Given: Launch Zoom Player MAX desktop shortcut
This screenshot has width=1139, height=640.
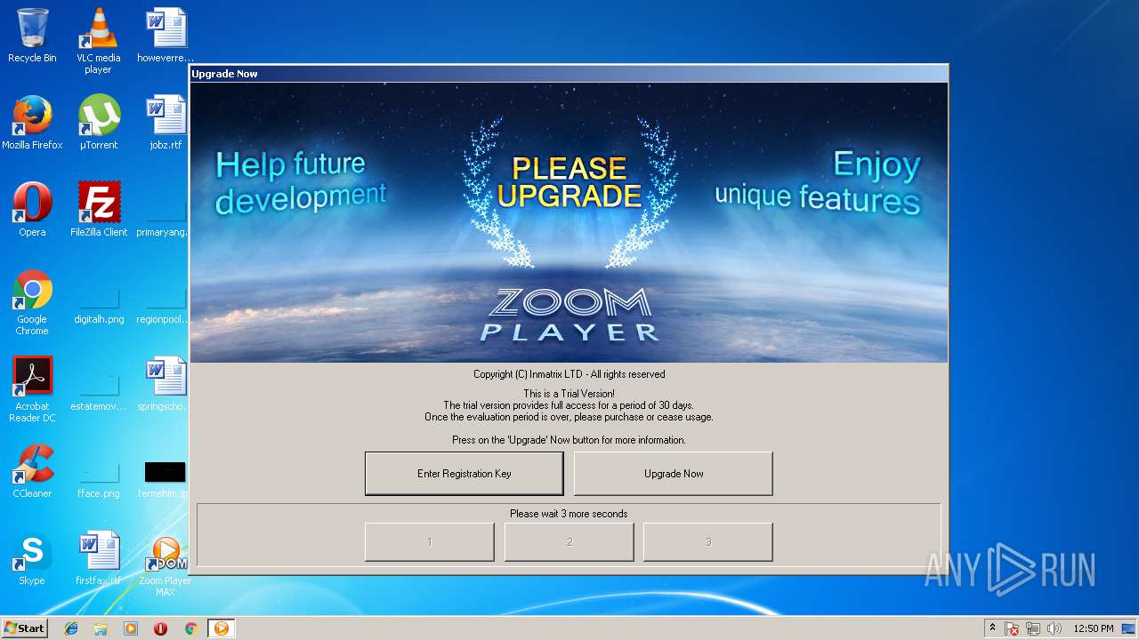Looking at the screenshot, I should tap(166, 565).
